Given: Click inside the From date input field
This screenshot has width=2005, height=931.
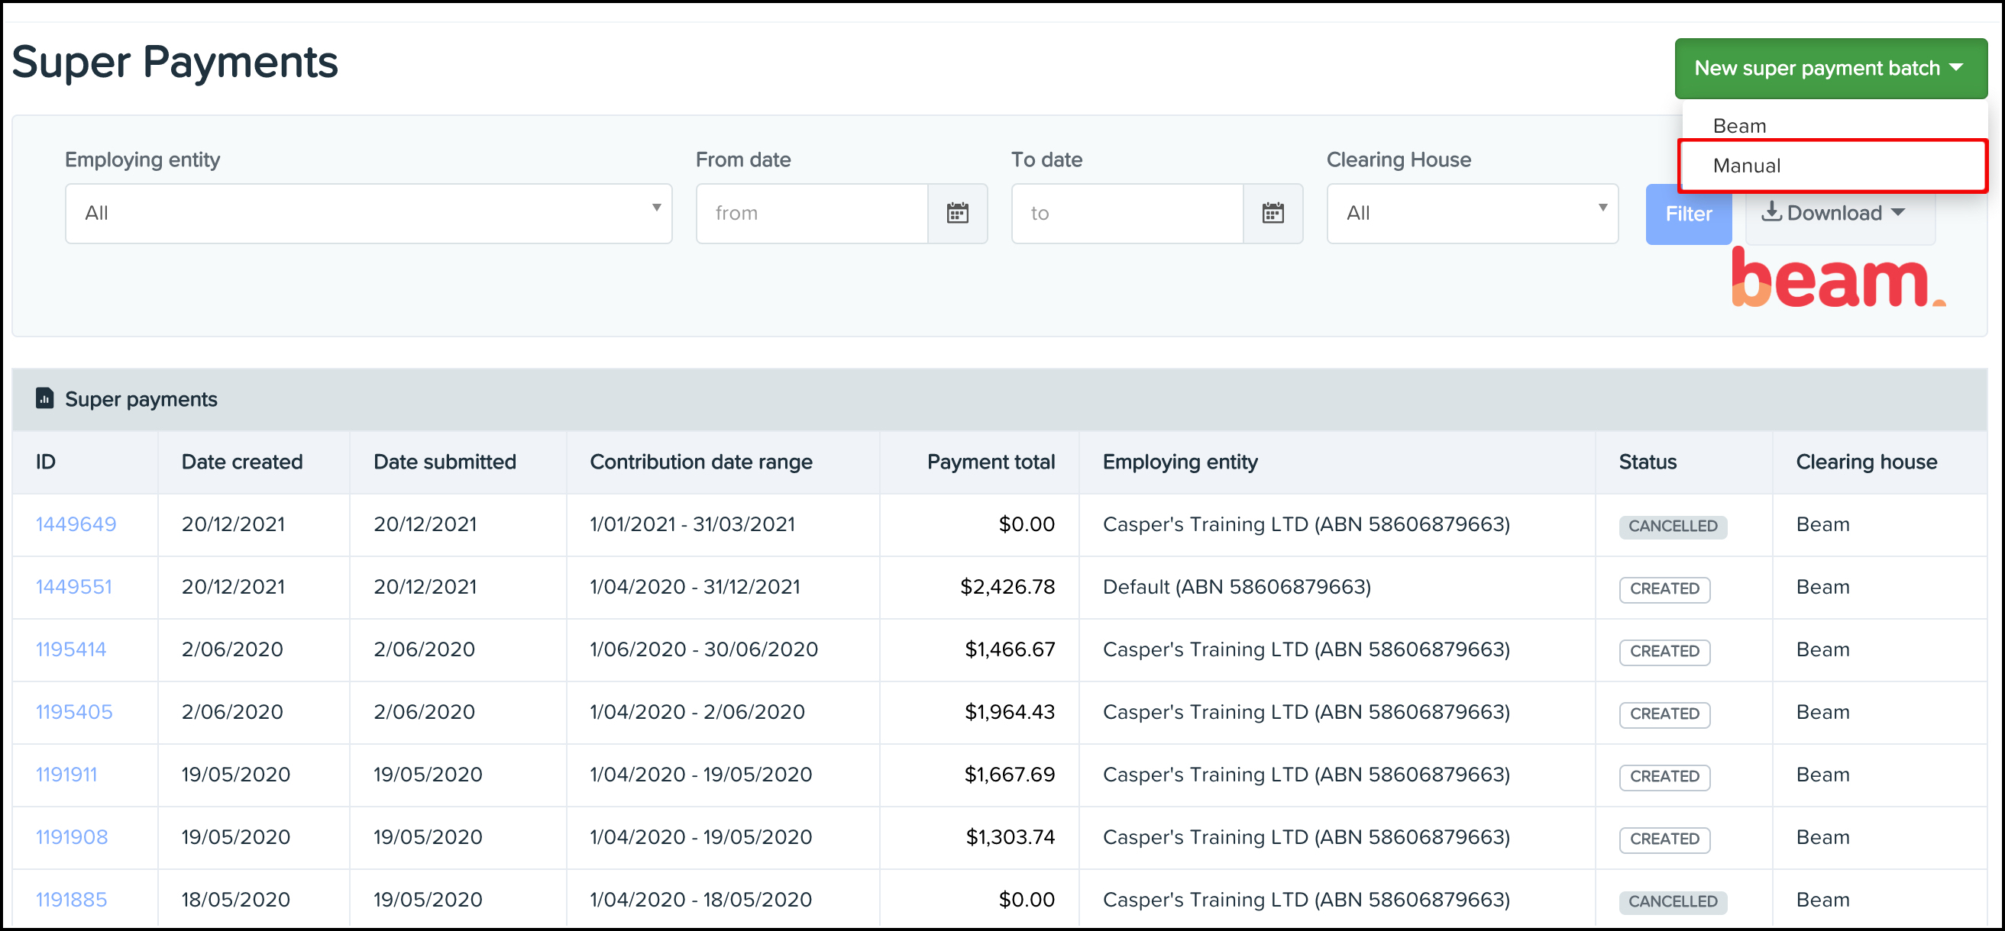Looking at the screenshot, I should (810, 213).
